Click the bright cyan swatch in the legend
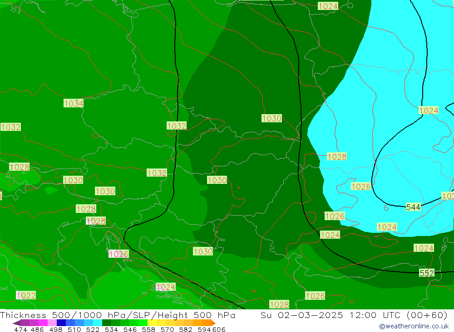 tap(98, 323)
